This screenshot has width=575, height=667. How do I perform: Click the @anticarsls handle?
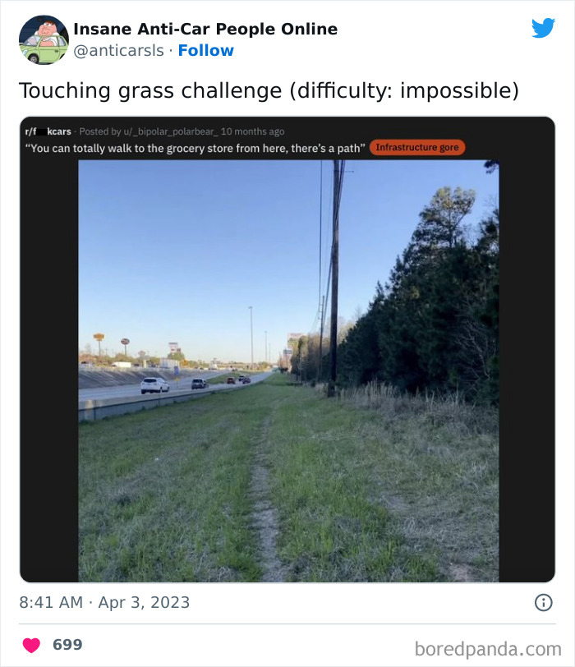point(118,50)
